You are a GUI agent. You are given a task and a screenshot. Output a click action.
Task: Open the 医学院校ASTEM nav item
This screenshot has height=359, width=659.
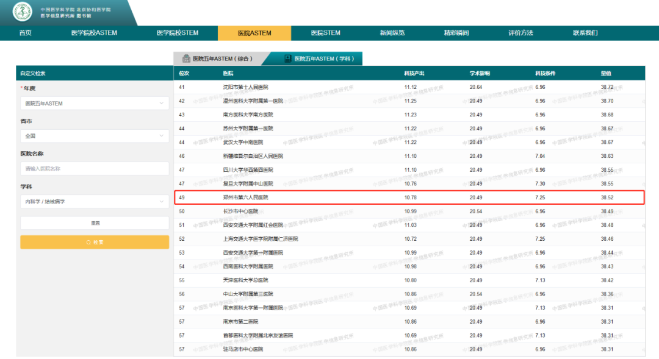coord(94,33)
